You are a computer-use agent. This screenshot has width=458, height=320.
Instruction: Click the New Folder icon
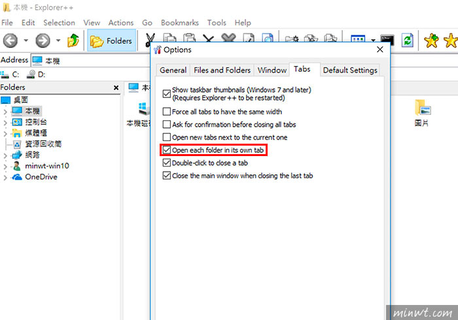pos(292,39)
